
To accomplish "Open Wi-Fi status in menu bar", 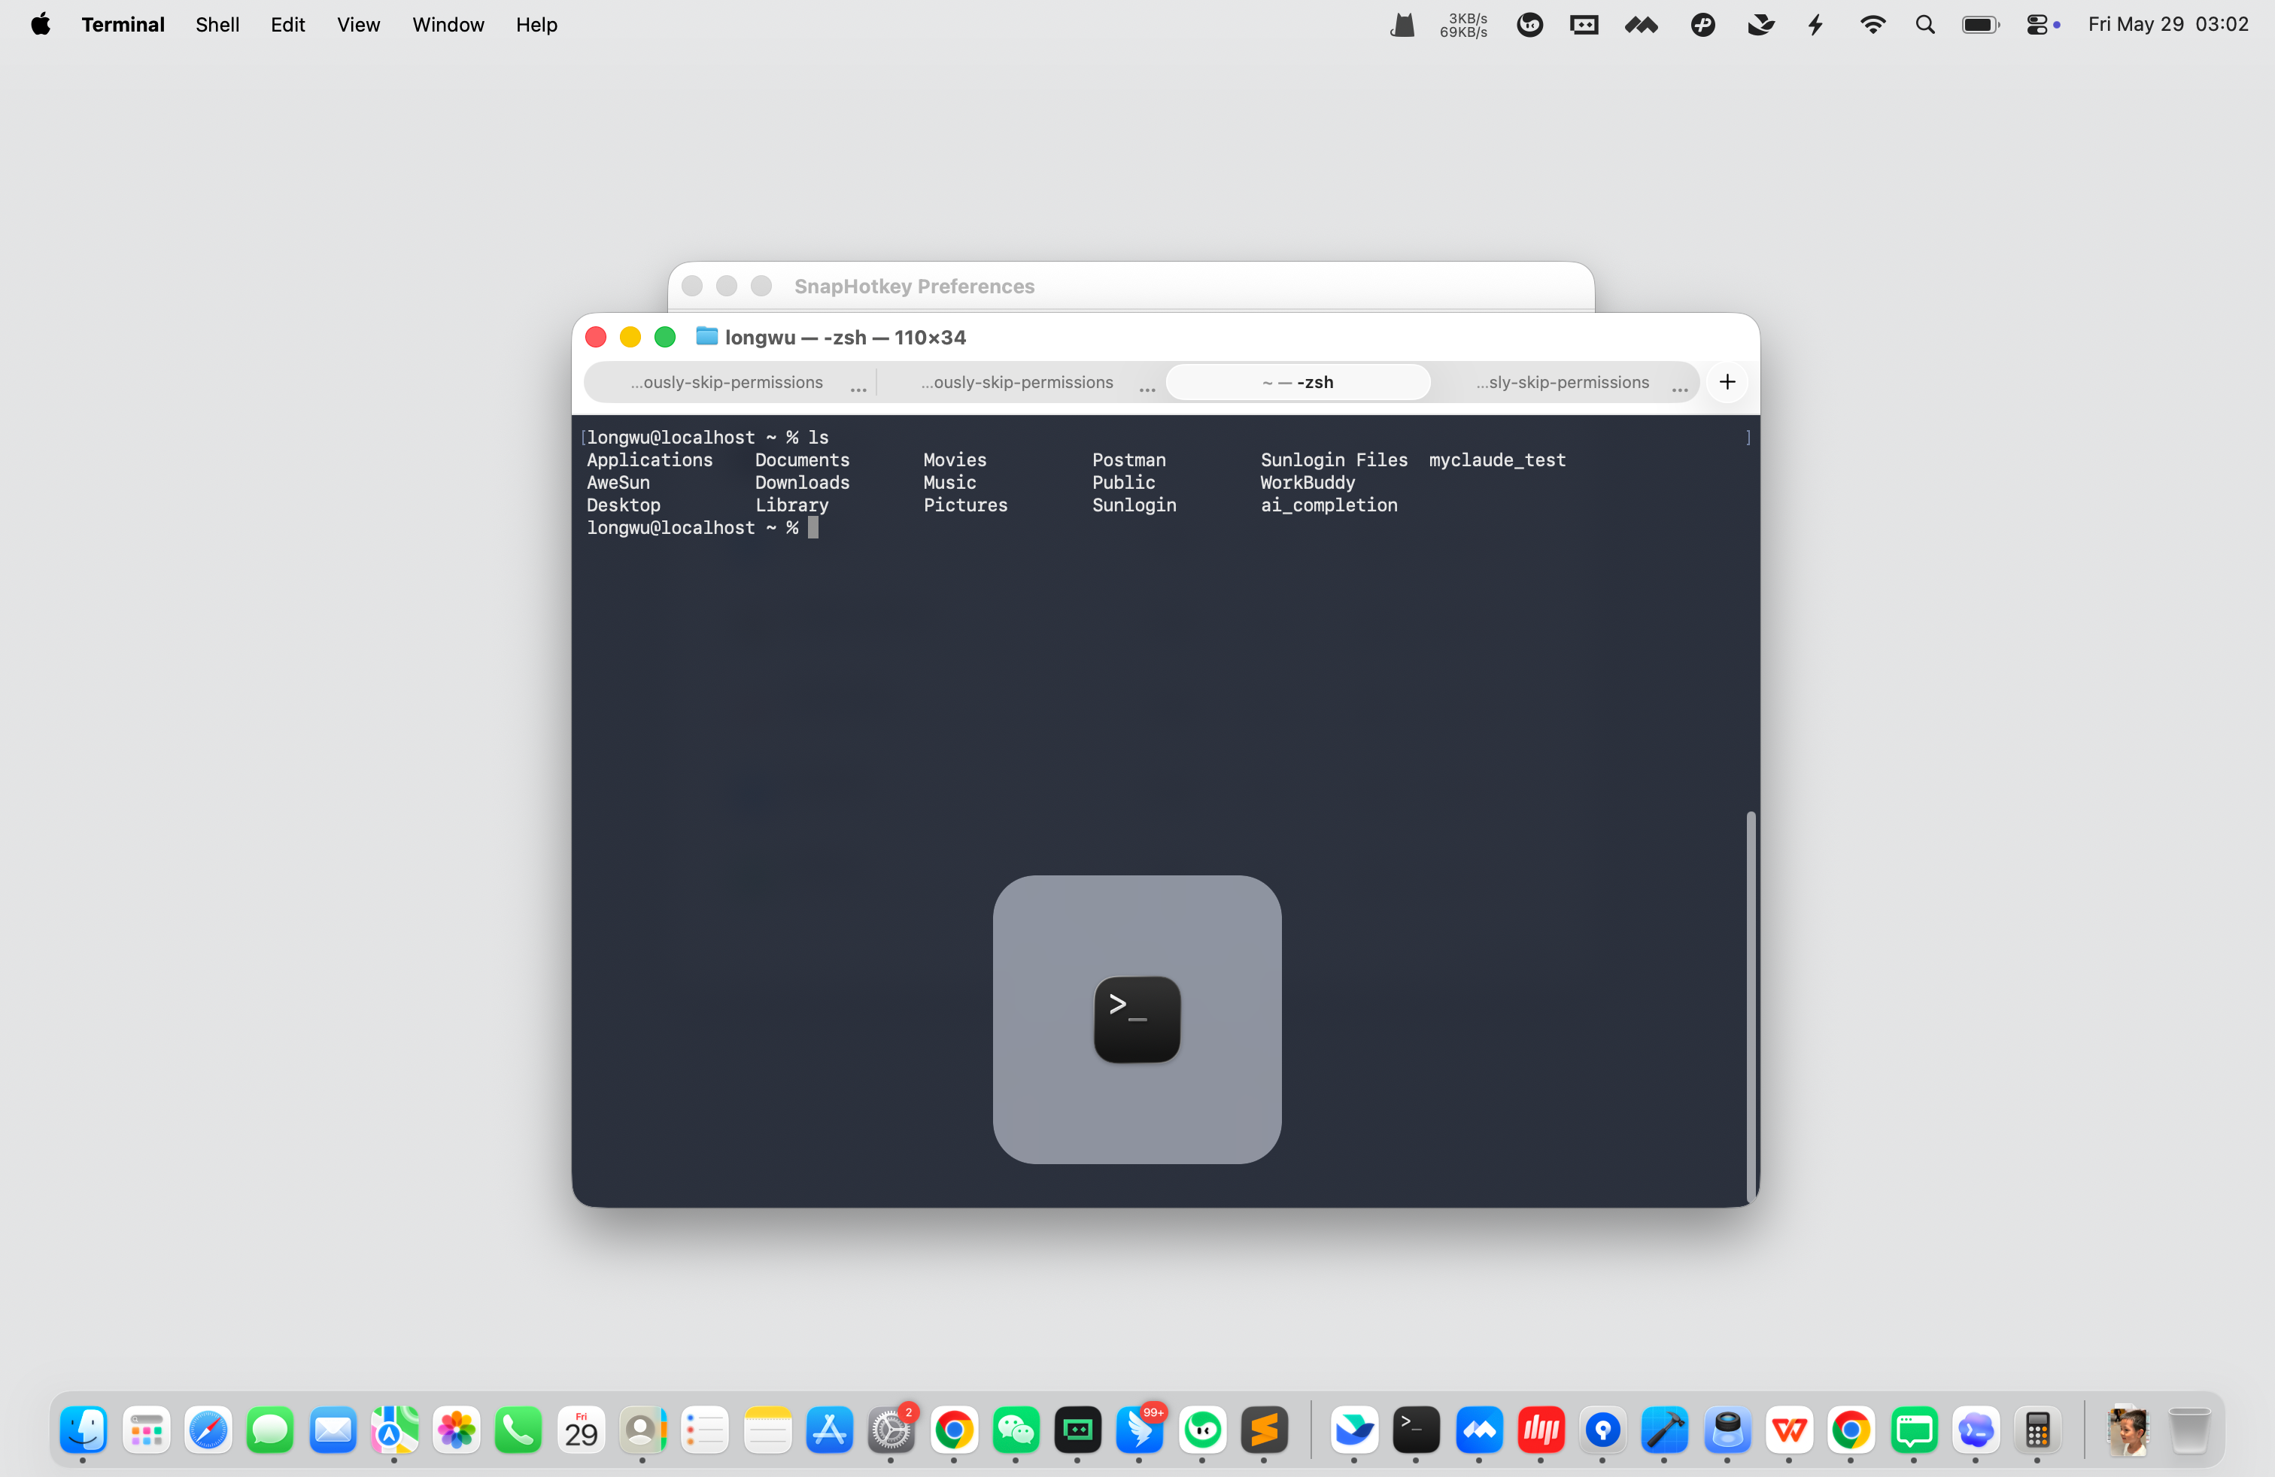I will 1873,25.
